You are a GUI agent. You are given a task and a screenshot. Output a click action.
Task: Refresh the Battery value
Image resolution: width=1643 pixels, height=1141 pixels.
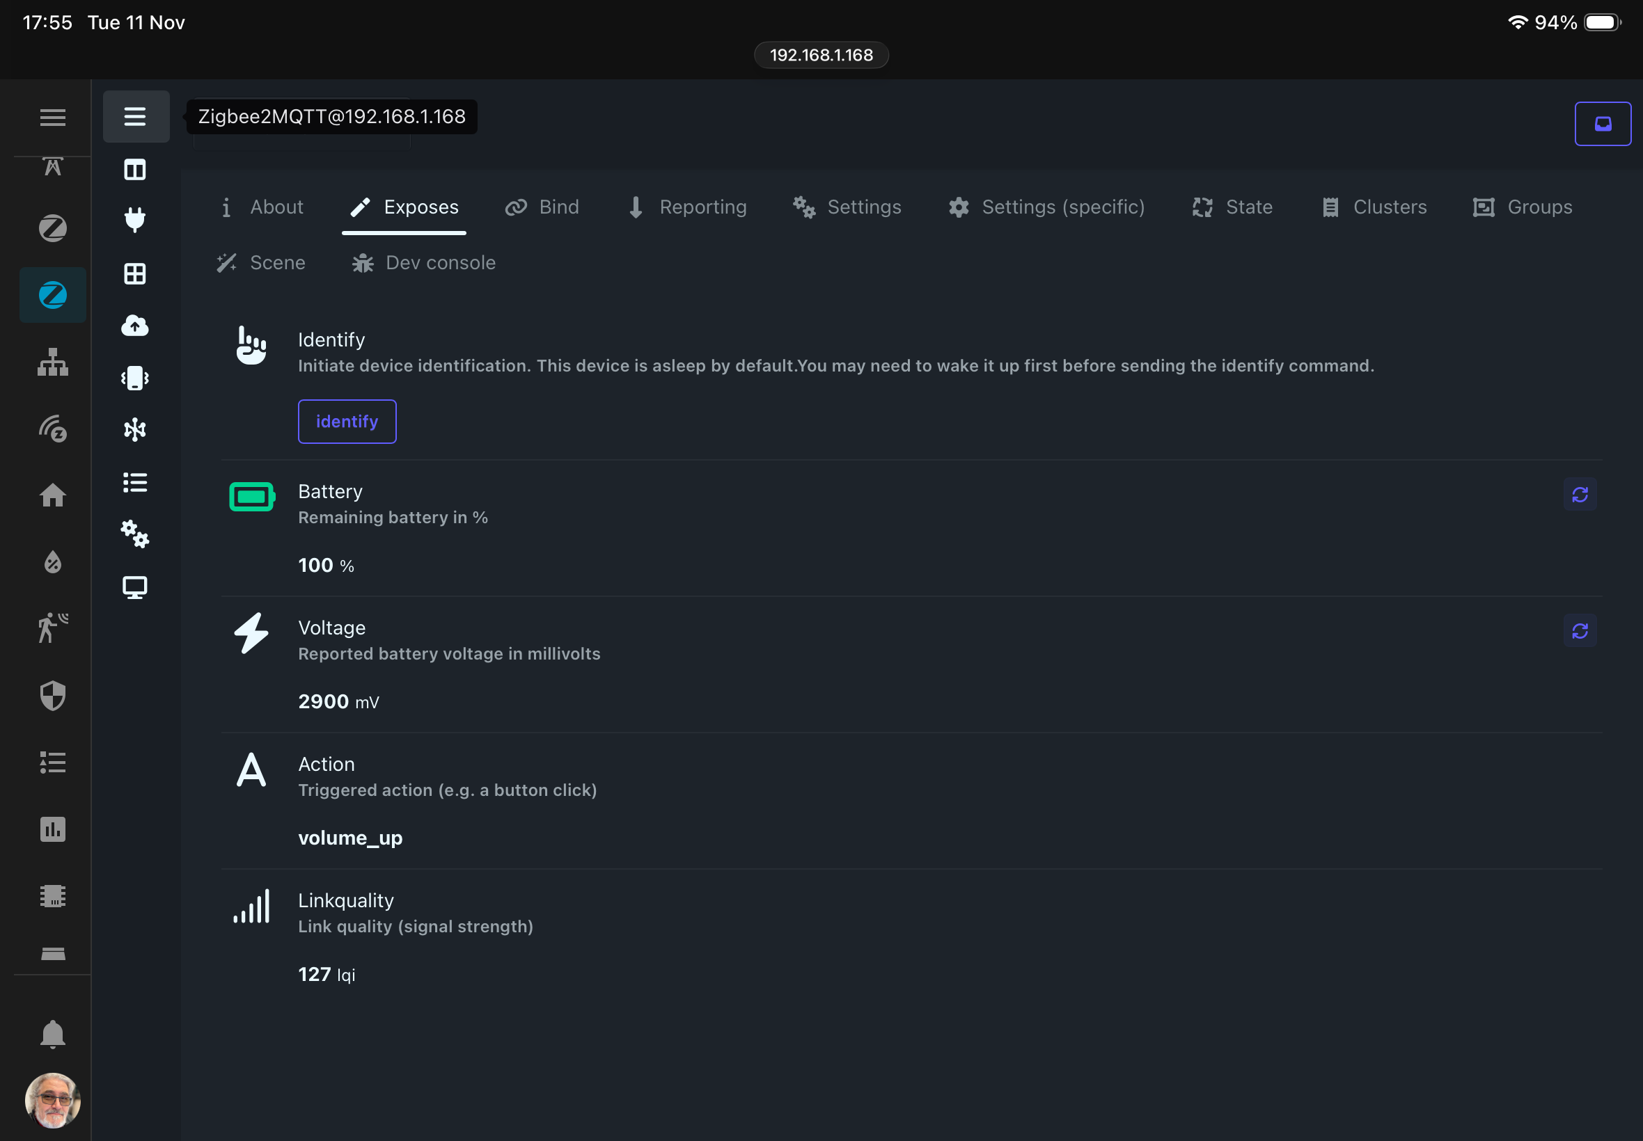[1580, 495]
